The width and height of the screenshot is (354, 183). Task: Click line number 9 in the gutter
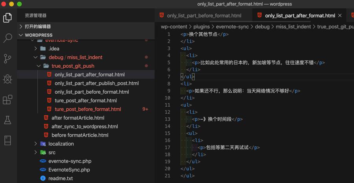[169, 91]
